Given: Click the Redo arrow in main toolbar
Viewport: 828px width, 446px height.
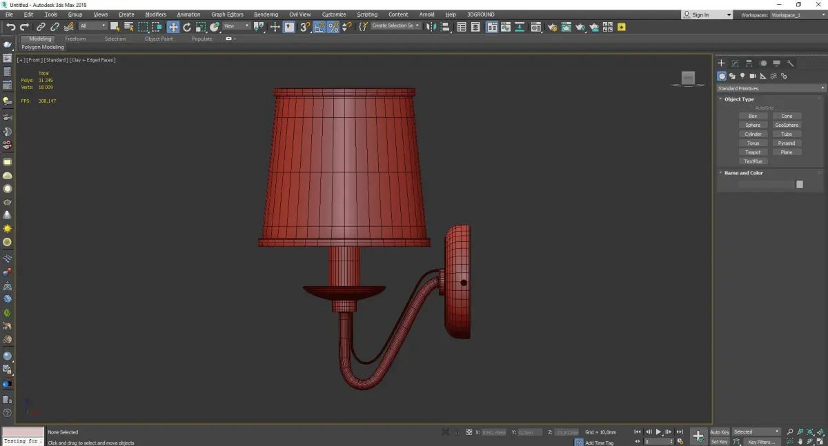Looking at the screenshot, I should point(24,27).
